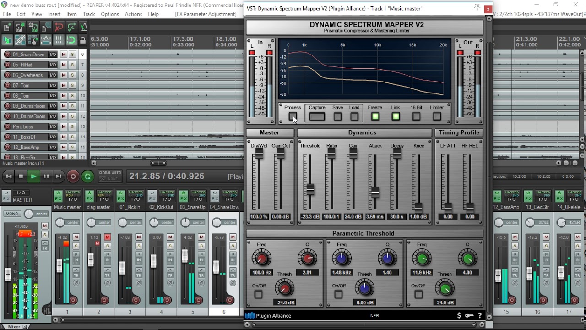Click the key license icon in plugin footer

coord(469,315)
